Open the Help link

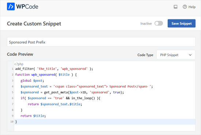click(192, 7)
